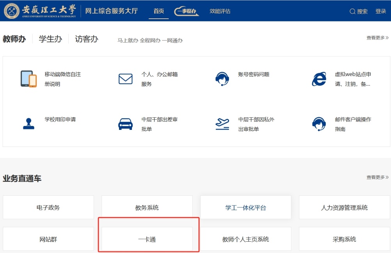The width and height of the screenshot is (391, 253).
Task: Open the 效能评估 menu item
Action: click(x=220, y=11)
